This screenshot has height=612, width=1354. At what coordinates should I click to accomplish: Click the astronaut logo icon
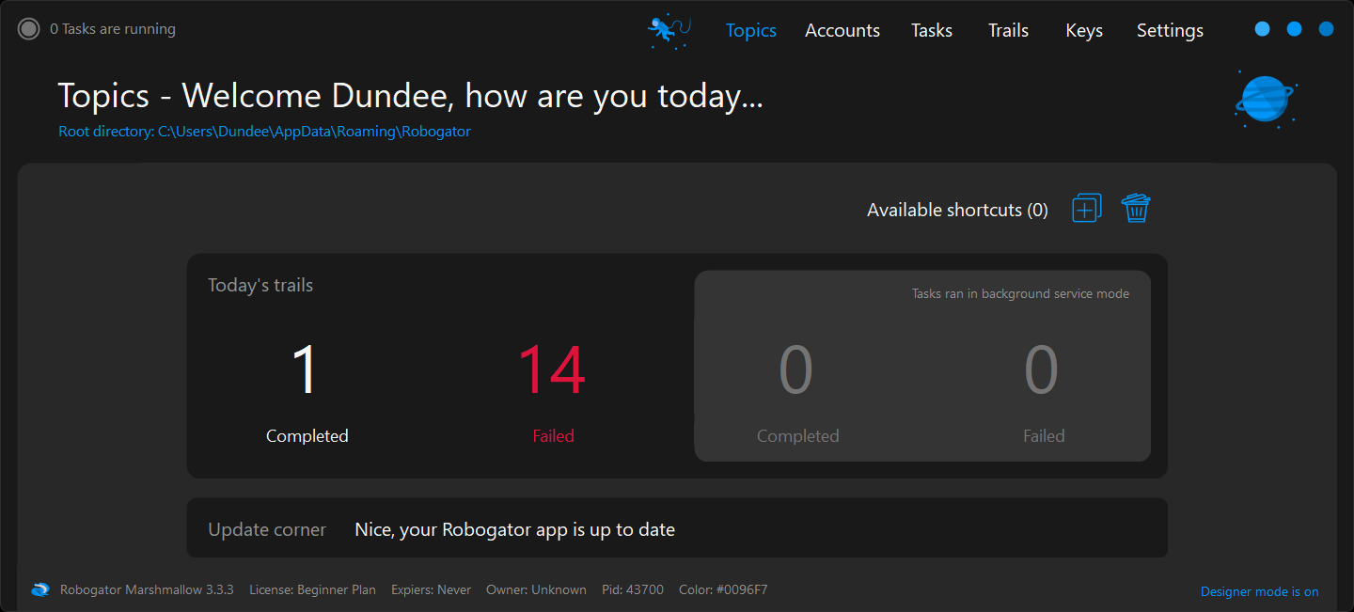[x=669, y=31]
